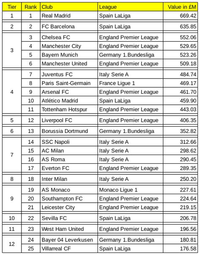Click the France Ligue 1 cell
200x255 pixels.
pyautogui.click(x=130, y=83)
